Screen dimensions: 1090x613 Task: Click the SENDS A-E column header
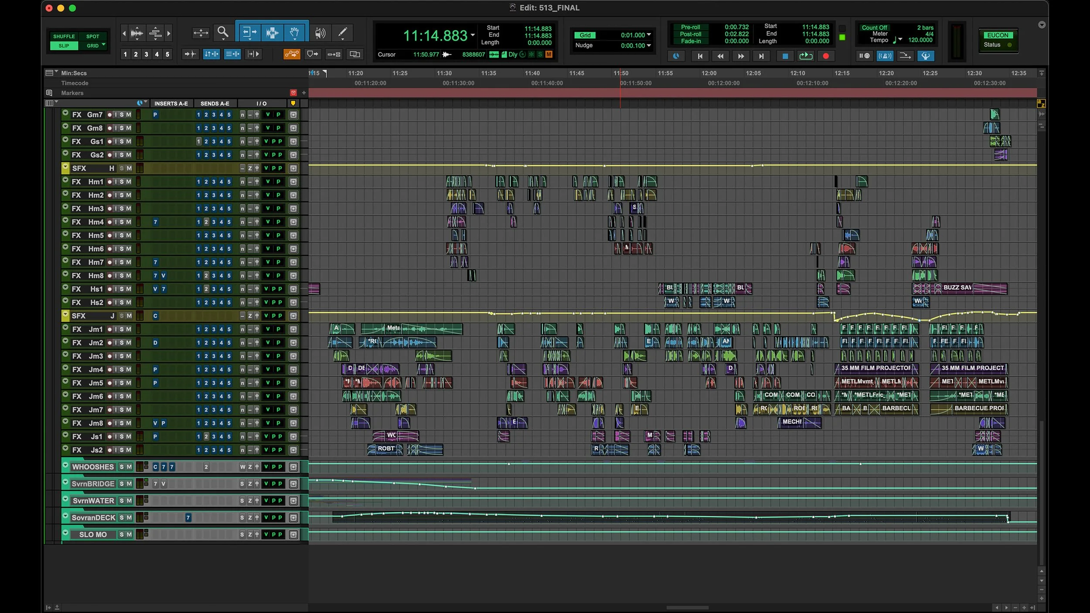(215, 103)
